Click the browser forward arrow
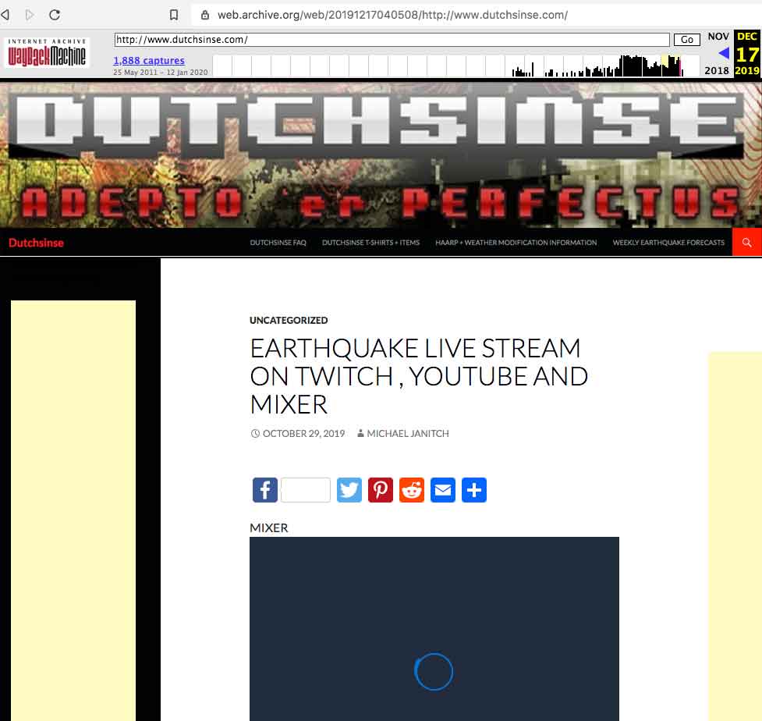The height and width of the screenshot is (721, 762). coord(30,15)
